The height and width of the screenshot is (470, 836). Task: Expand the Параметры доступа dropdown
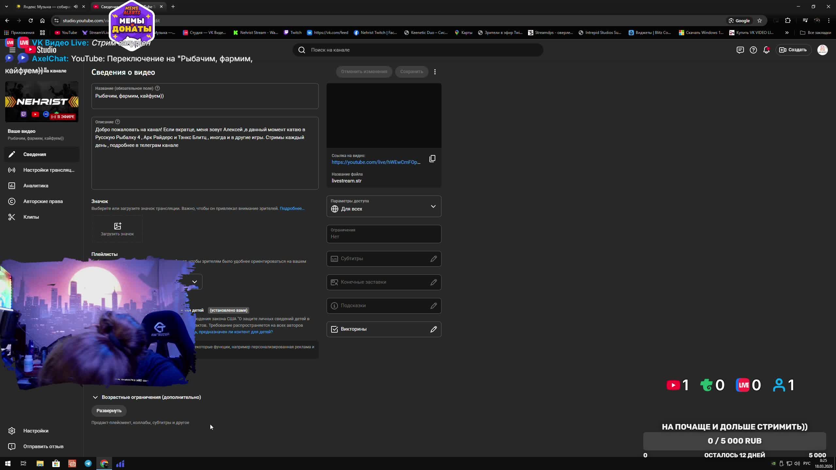433,206
